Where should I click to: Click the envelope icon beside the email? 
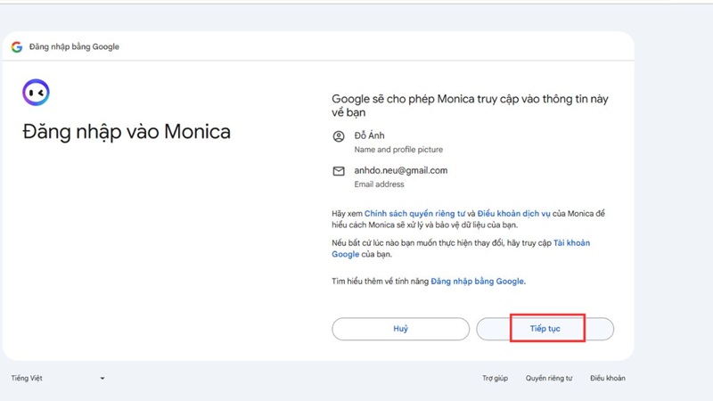pos(338,171)
